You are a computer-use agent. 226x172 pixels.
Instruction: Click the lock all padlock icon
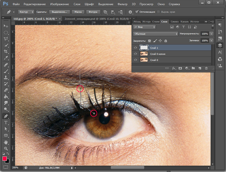click(166, 41)
